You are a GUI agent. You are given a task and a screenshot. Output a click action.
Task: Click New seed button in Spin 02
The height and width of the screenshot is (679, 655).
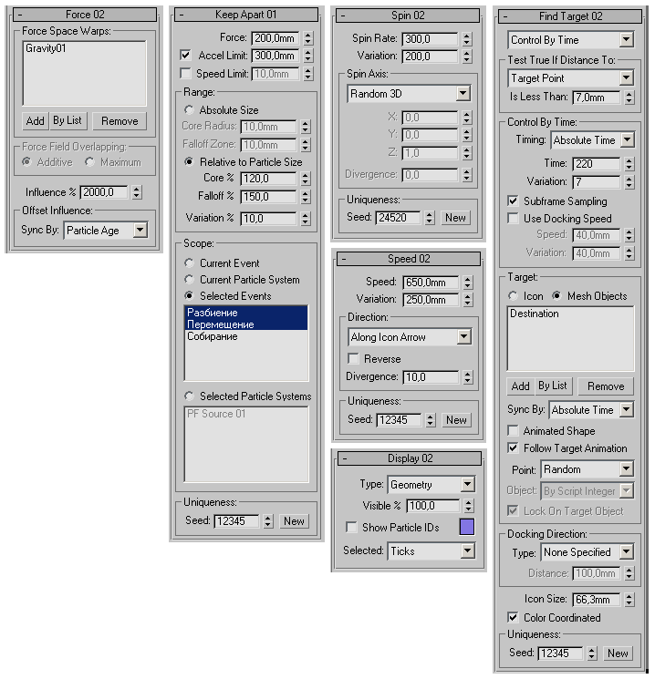click(455, 218)
